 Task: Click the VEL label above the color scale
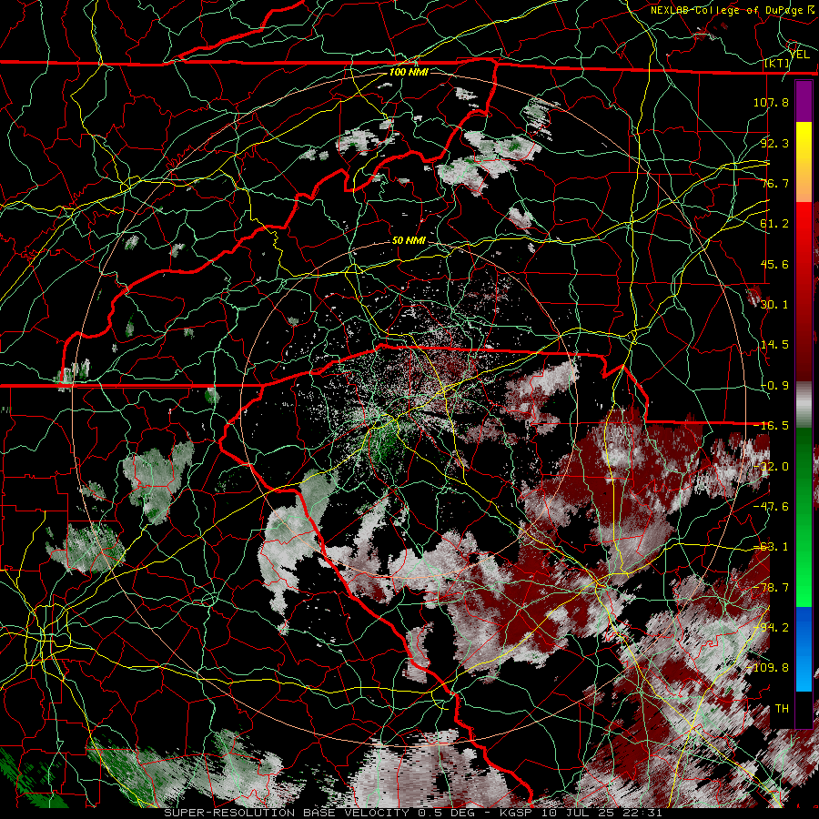(x=800, y=55)
